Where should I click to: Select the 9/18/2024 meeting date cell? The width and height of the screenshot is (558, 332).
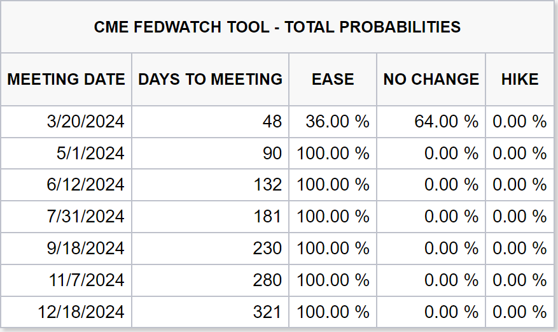click(85, 249)
